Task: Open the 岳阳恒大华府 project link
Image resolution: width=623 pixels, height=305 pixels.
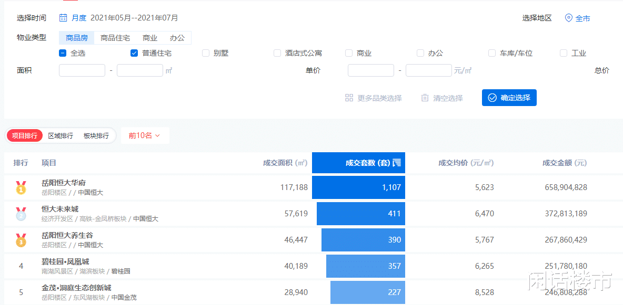Action: 64,183
